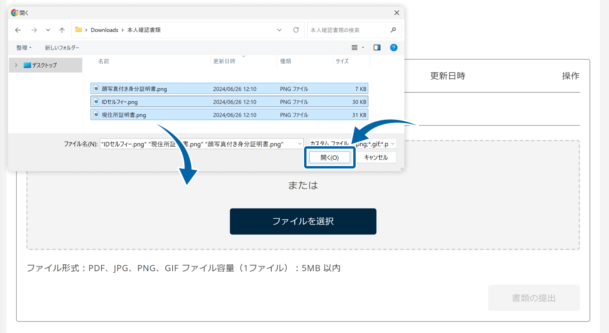Open recent locations chevron
This screenshot has height=333, width=609.
48,30
